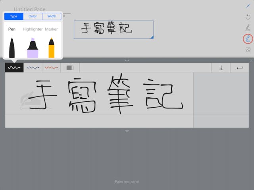Choose the purple Highlighter tool
Viewport: 254px width, 190px height.
[33, 48]
